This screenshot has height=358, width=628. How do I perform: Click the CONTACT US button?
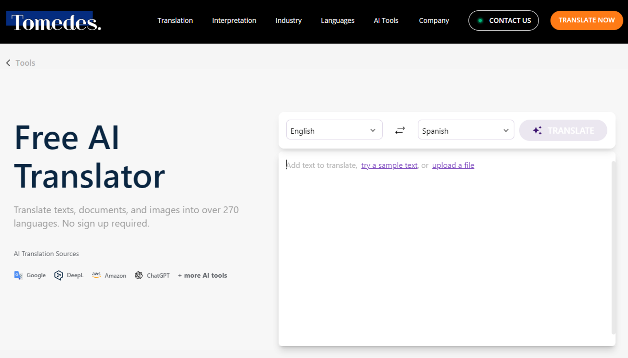504,20
